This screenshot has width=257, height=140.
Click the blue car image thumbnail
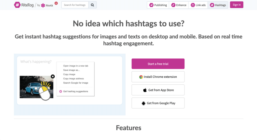tap(36, 87)
